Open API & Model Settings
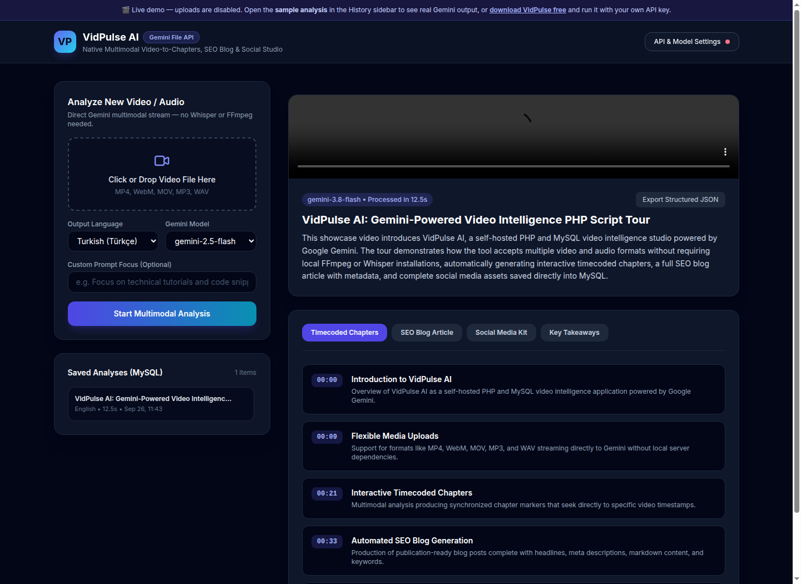 coord(691,42)
